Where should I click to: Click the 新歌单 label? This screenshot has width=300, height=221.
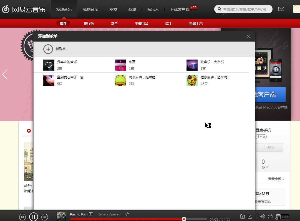click(x=60, y=49)
